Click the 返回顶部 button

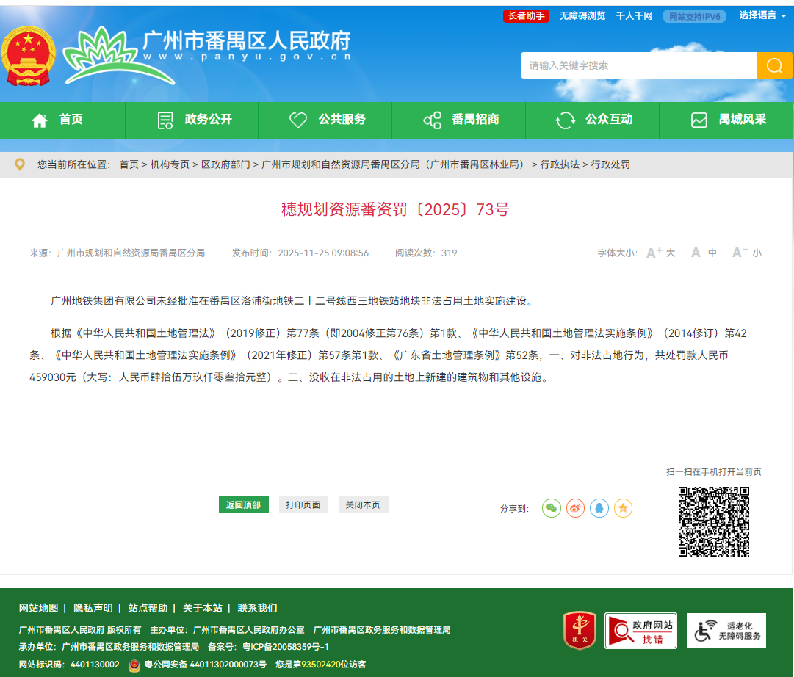pos(243,504)
